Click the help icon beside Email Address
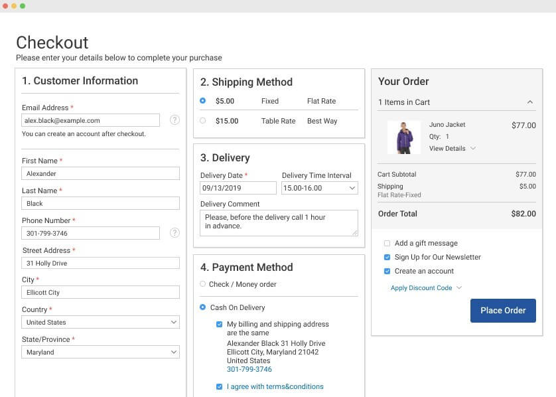 (x=174, y=119)
